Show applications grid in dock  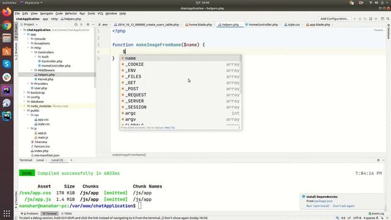coord(7,213)
